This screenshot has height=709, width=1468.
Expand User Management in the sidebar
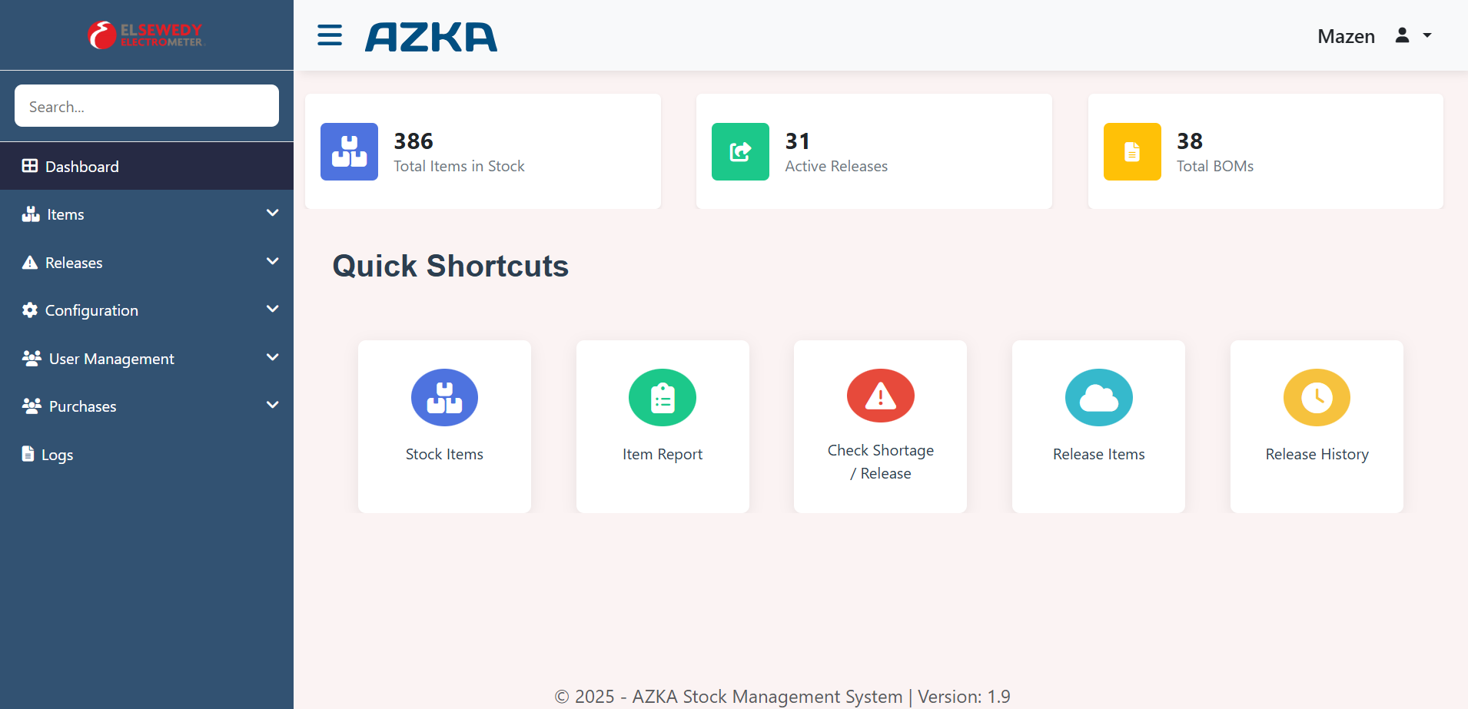(111, 359)
